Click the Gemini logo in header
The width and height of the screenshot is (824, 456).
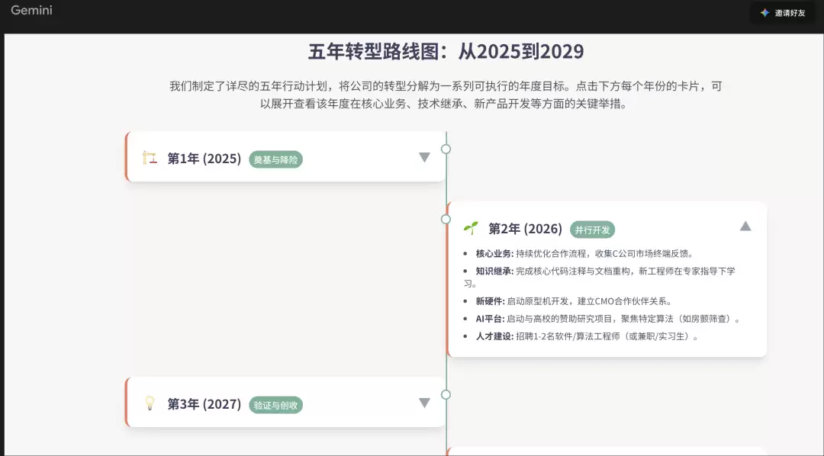point(31,10)
